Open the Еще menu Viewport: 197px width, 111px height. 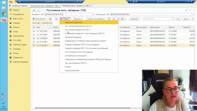click(x=186, y=19)
